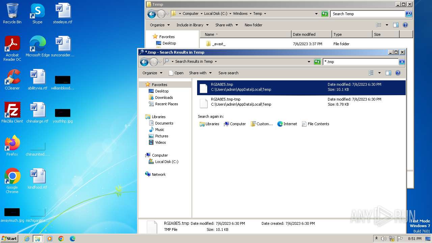Expand the view options arrow in Search Results window
The image size is (432, 243).
pyautogui.click(x=379, y=73)
